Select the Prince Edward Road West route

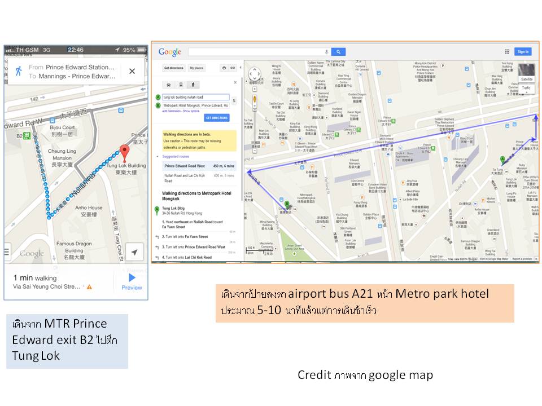click(x=199, y=166)
